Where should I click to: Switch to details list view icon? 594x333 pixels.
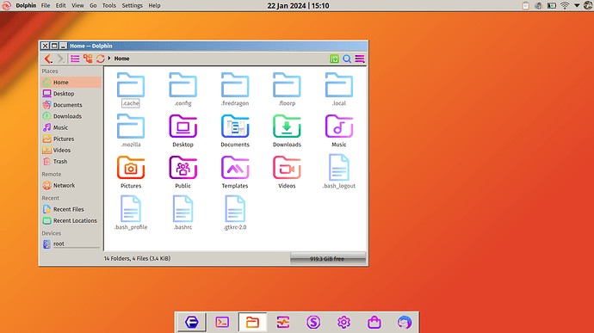coord(75,59)
